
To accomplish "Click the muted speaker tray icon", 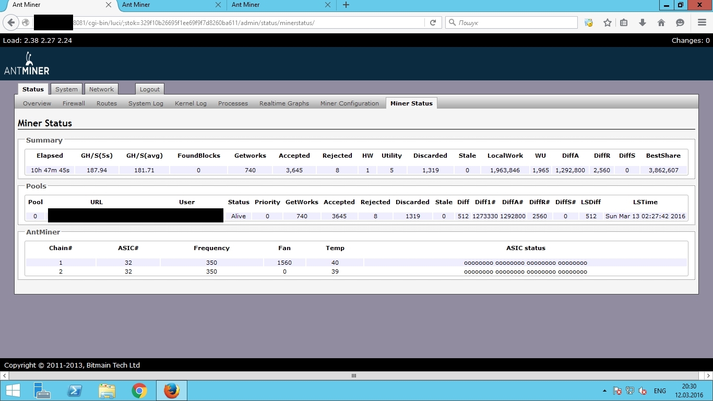I will point(643,391).
